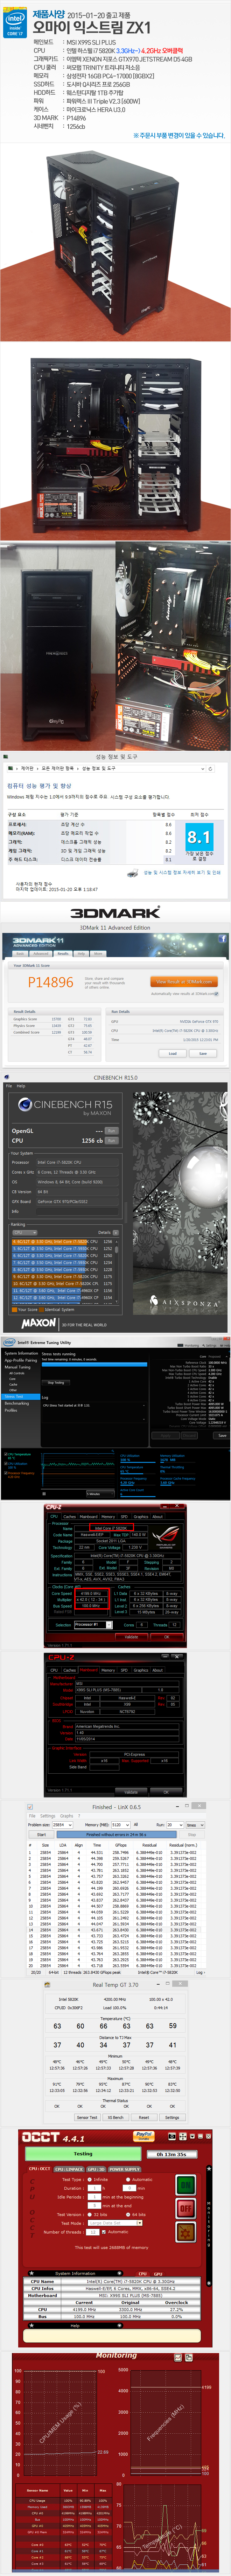231x2576 pixels.
Task: Click Validate in CPU-Z window showing Clocks
Action: (131, 1637)
